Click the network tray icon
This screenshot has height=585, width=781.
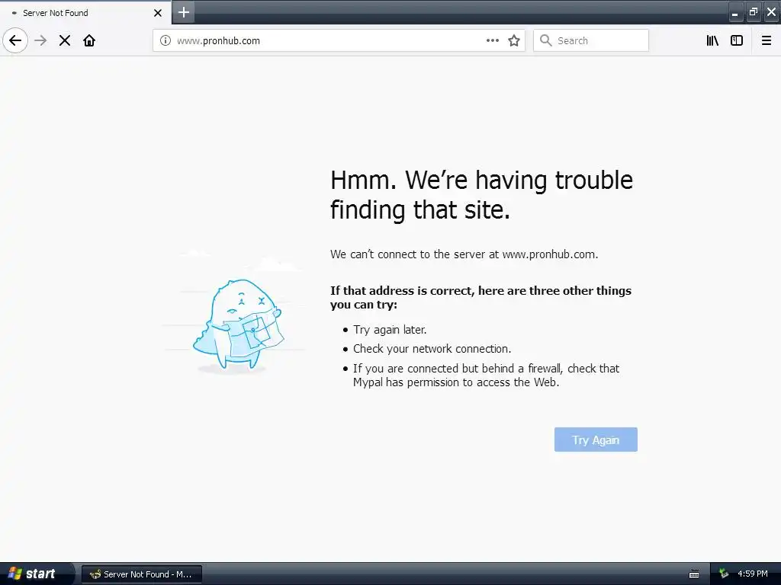click(724, 574)
